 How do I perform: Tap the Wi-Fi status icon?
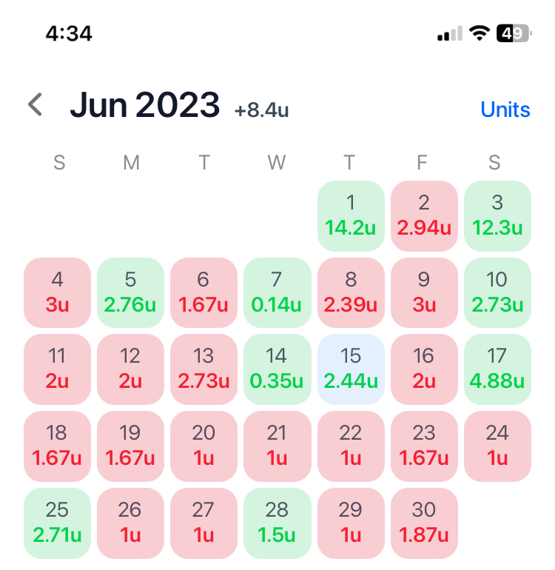point(479,33)
